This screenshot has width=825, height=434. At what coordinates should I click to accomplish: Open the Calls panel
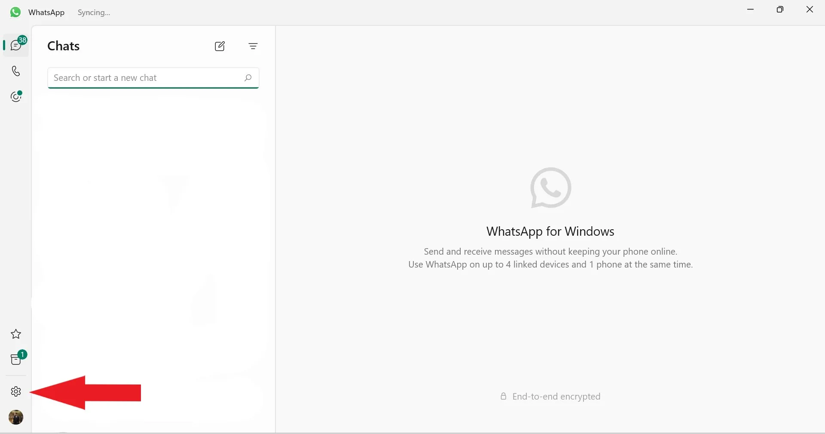coord(16,71)
